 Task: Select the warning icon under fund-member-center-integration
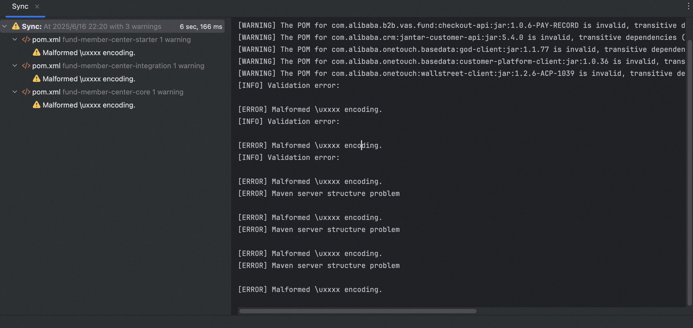pyautogui.click(x=36, y=79)
